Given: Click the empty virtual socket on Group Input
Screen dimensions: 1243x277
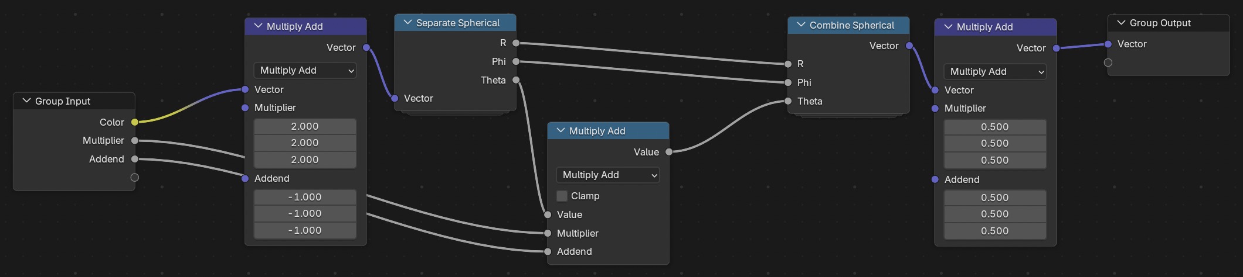Looking at the screenshot, I should point(135,178).
